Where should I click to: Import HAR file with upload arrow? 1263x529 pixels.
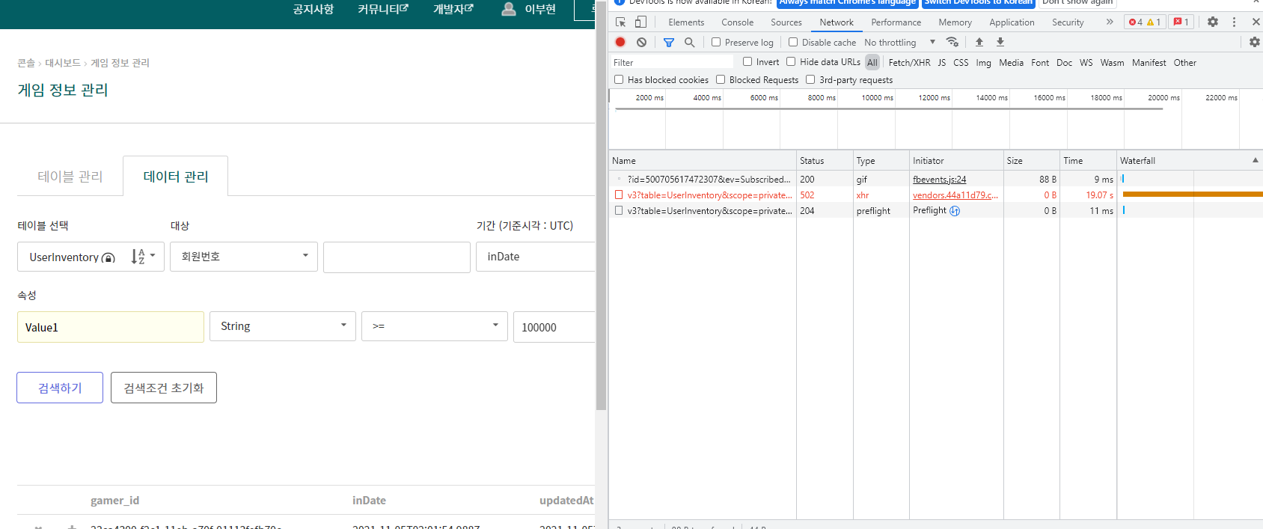point(979,42)
